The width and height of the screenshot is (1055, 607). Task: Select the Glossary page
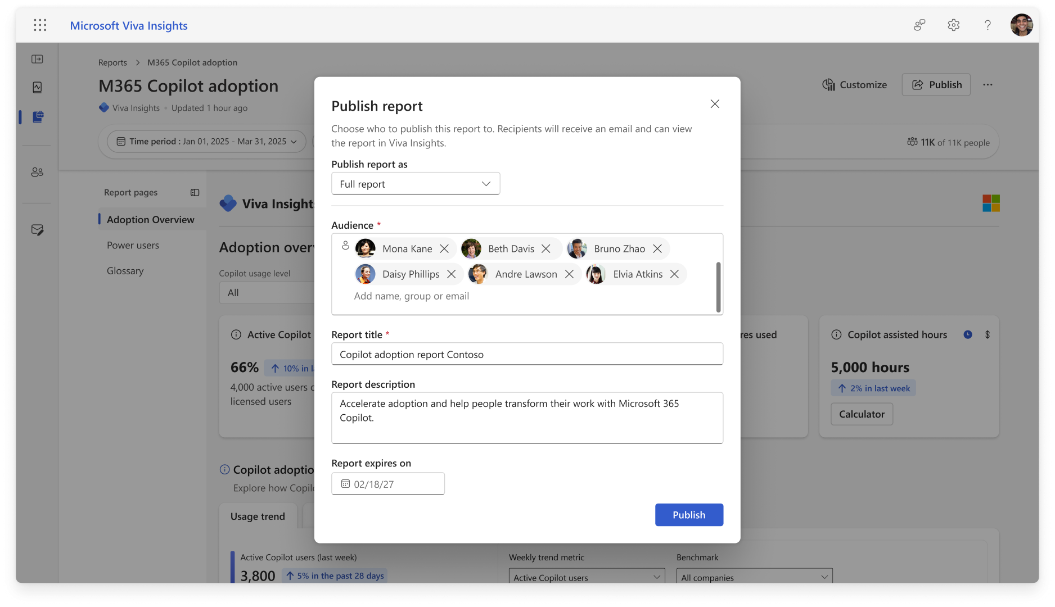pos(125,271)
